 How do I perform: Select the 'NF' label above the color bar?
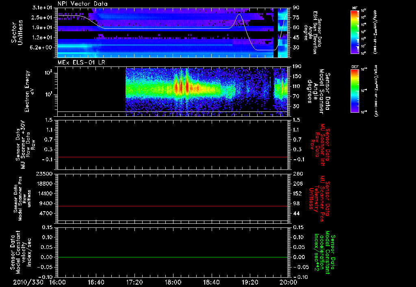355,8
